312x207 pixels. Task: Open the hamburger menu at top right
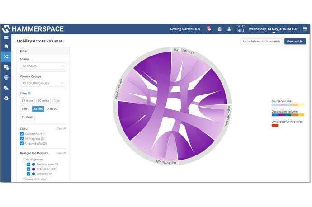coord(305,29)
